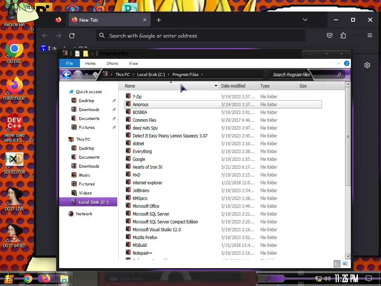
Task: Click the Search Program Files box
Action: (x=307, y=74)
